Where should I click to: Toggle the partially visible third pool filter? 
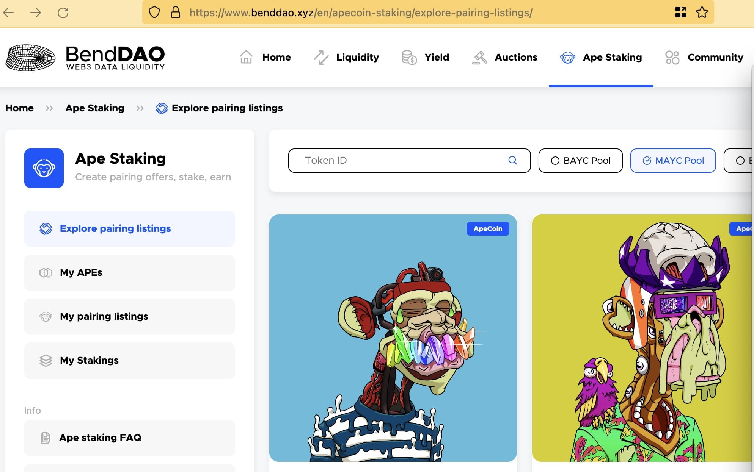tap(740, 161)
